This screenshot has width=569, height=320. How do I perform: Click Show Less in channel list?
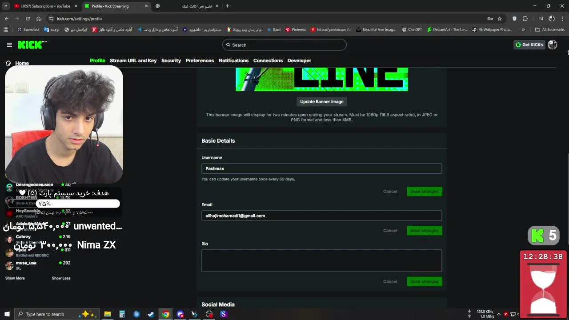point(61,278)
